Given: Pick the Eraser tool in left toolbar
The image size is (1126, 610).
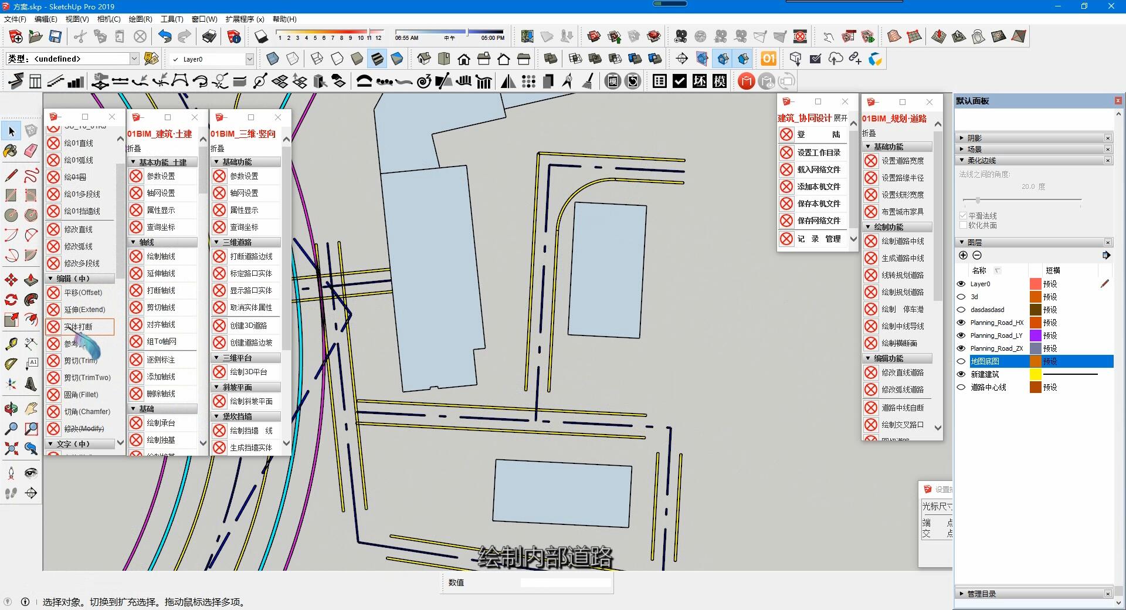Looking at the screenshot, I should [x=31, y=151].
